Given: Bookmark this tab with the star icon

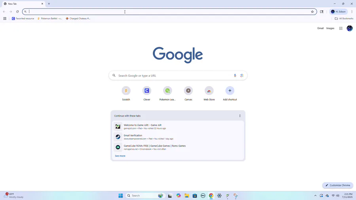Looking at the screenshot, I should point(312,11).
